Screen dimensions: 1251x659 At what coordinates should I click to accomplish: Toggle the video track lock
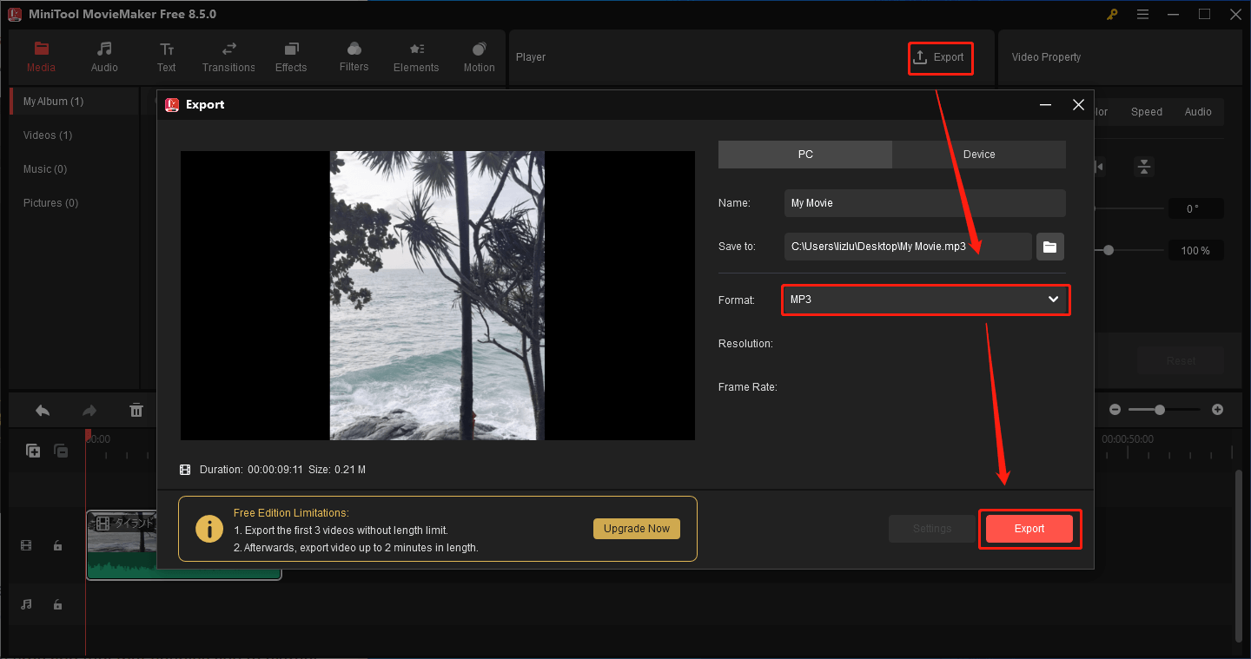[x=57, y=545]
